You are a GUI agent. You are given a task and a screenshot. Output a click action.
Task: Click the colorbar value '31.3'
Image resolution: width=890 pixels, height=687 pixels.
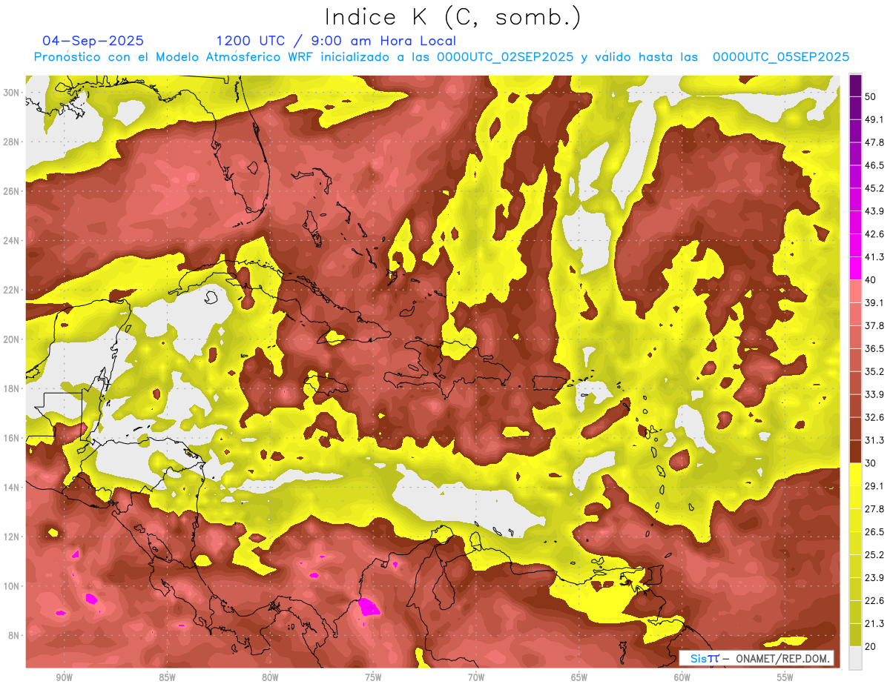[874, 440]
